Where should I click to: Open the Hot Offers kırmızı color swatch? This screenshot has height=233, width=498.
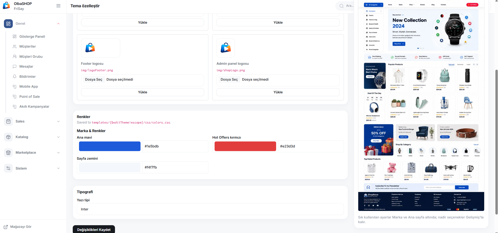[x=245, y=146]
